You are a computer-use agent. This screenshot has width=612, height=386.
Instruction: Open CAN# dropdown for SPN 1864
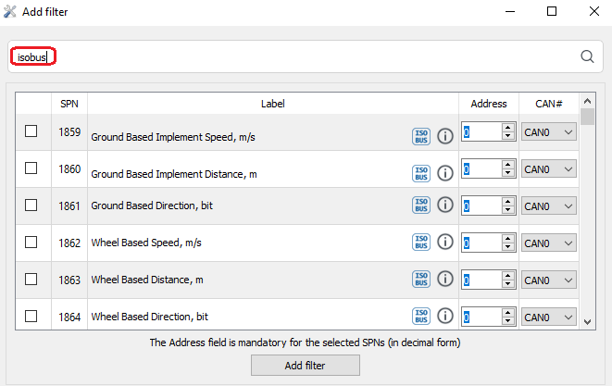(x=549, y=318)
